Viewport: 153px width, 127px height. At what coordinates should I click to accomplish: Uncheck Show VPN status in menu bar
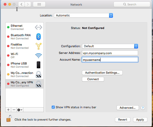click(53, 107)
